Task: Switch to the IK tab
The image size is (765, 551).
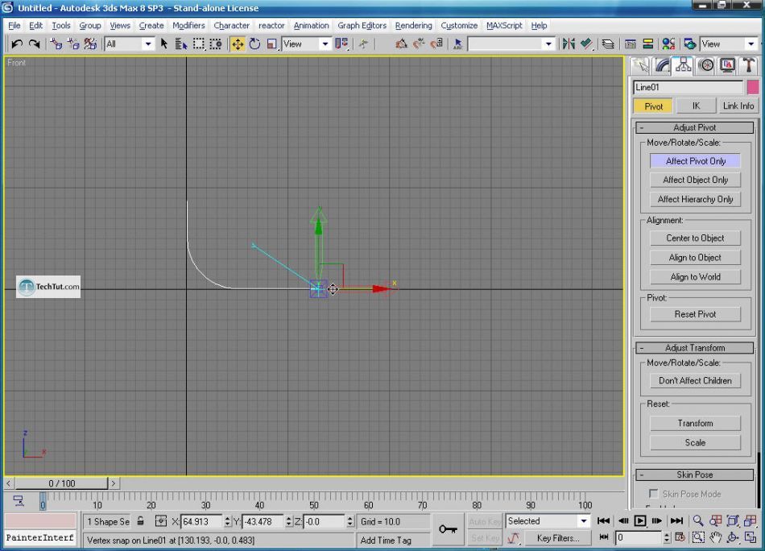Action: coord(696,106)
